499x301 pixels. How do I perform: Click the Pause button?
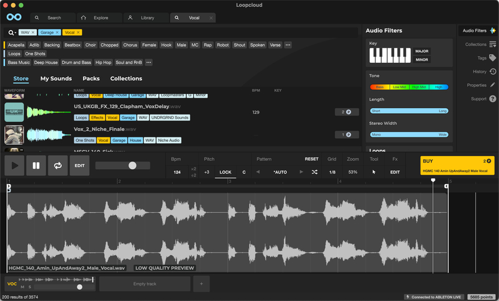click(x=36, y=166)
